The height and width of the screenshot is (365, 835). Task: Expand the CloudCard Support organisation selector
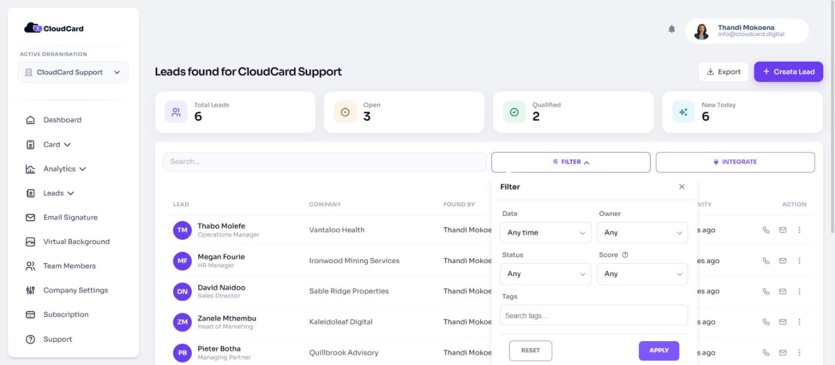point(73,72)
